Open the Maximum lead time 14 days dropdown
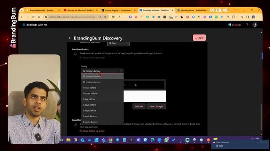Image resolution: width=270 pixels, height=151 pixels. click(x=118, y=43)
